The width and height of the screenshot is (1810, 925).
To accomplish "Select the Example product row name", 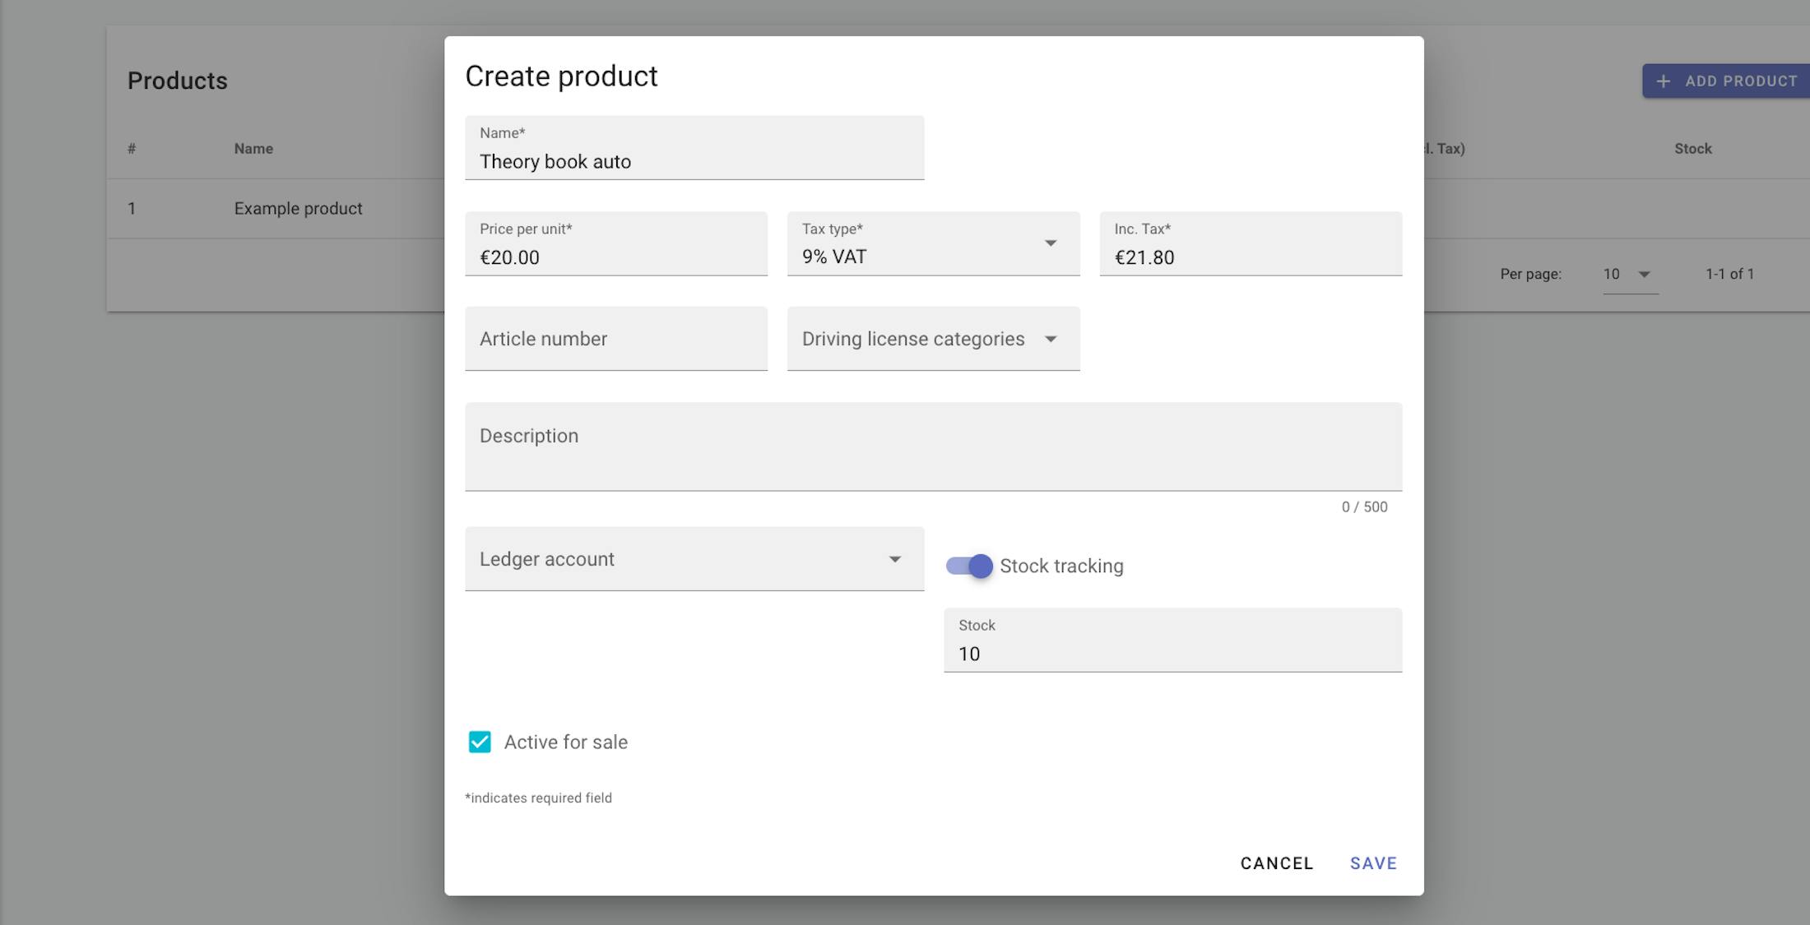I will (298, 209).
